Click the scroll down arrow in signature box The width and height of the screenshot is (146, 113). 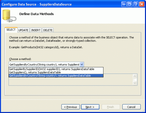coord(135,83)
